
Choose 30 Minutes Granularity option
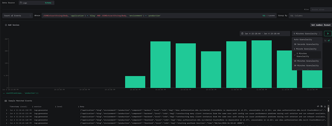pyautogui.click(x=307, y=66)
